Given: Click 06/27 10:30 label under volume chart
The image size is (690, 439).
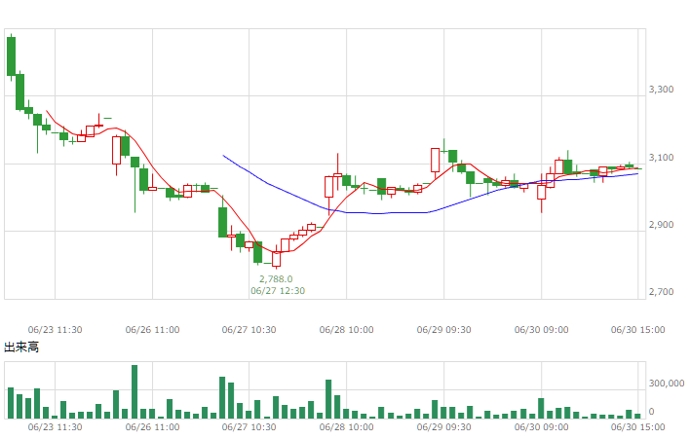Looking at the screenshot, I should pyautogui.click(x=249, y=426).
